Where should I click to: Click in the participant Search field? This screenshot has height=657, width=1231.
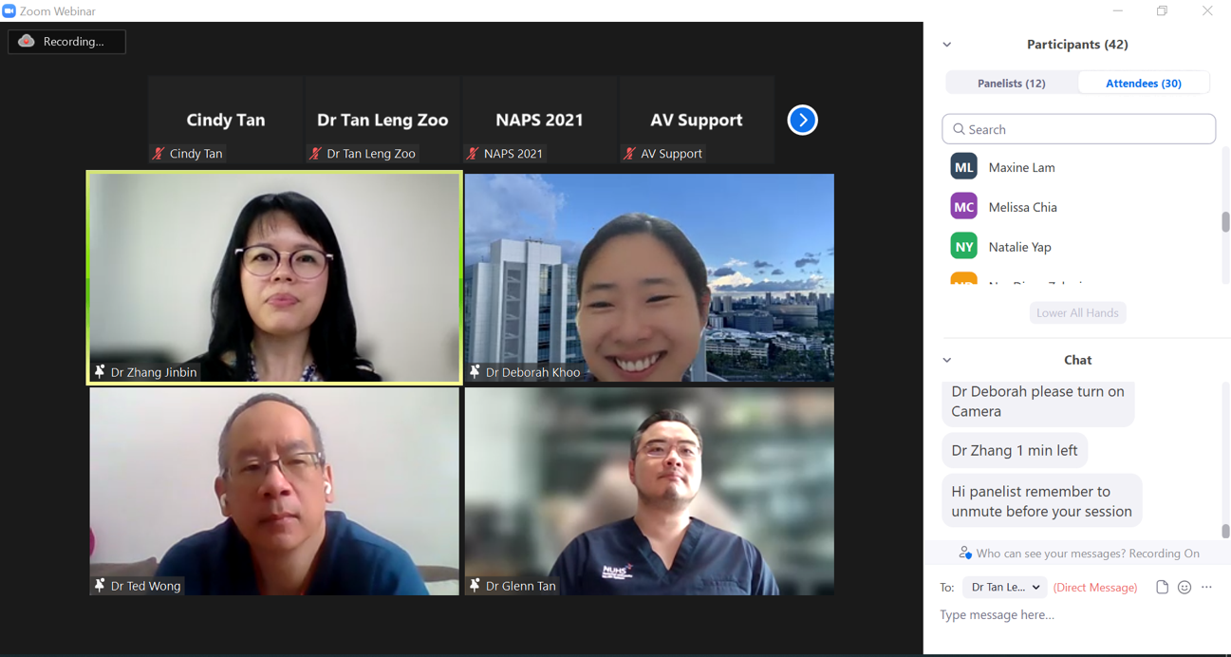1079,129
